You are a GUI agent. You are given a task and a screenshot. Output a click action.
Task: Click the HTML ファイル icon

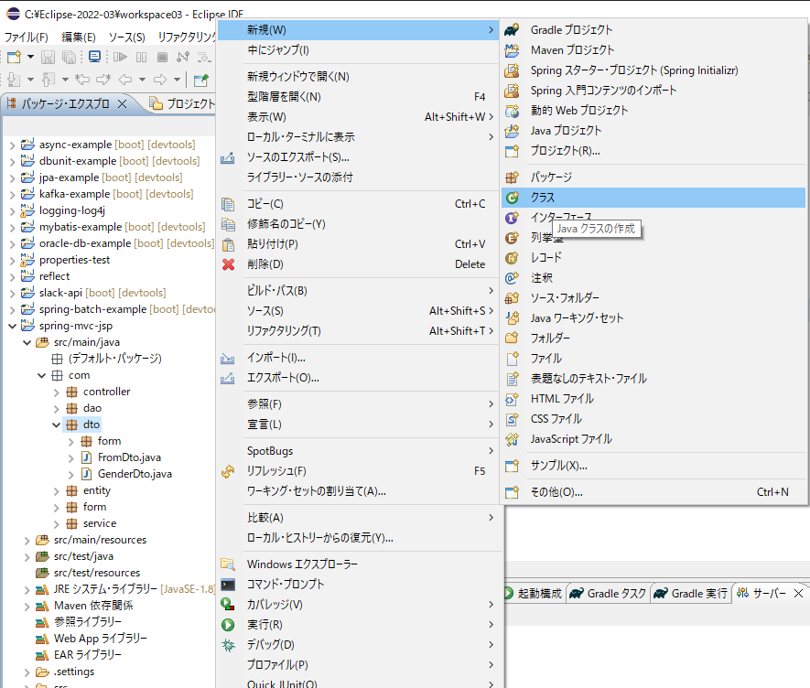point(512,399)
